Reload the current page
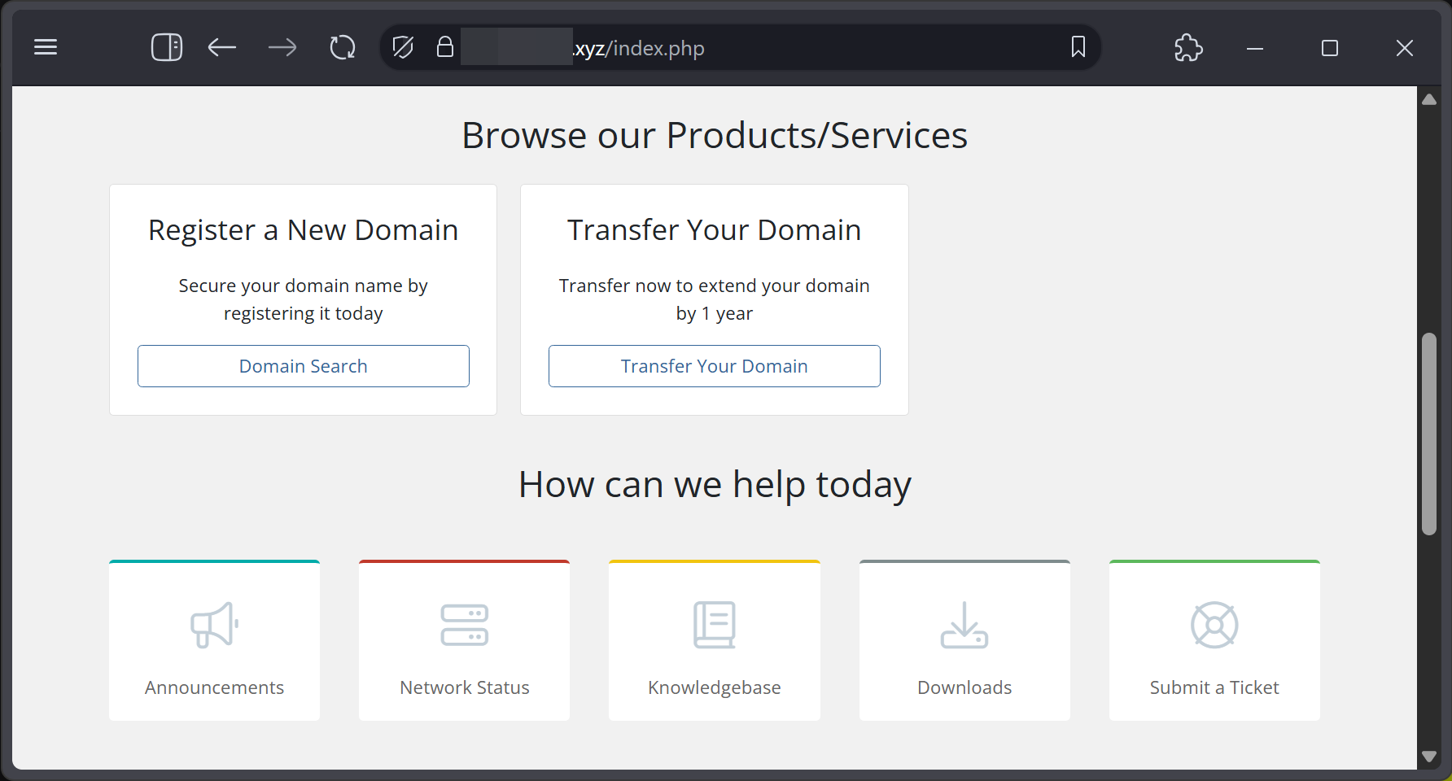The width and height of the screenshot is (1452, 781). (343, 47)
